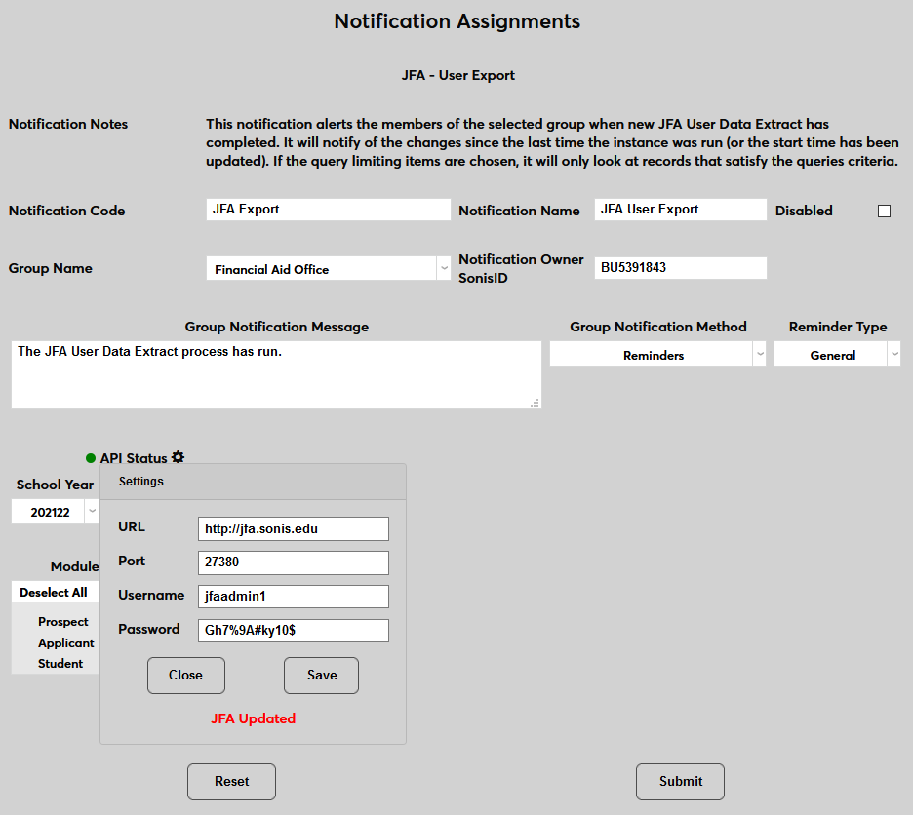Click the URL input field
The image size is (913, 815).
pyautogui.click(x=293, y=528)
